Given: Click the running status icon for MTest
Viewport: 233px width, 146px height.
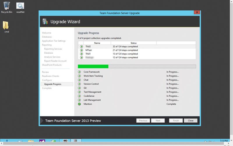Looking at the screenshot, I should pos(82,50).
